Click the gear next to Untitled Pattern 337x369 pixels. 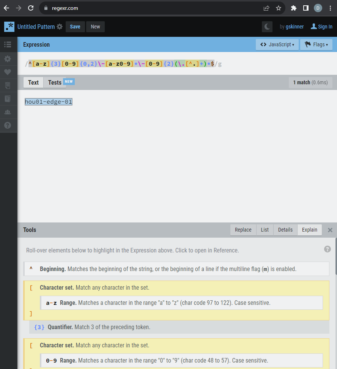click(x=60, y=27)
